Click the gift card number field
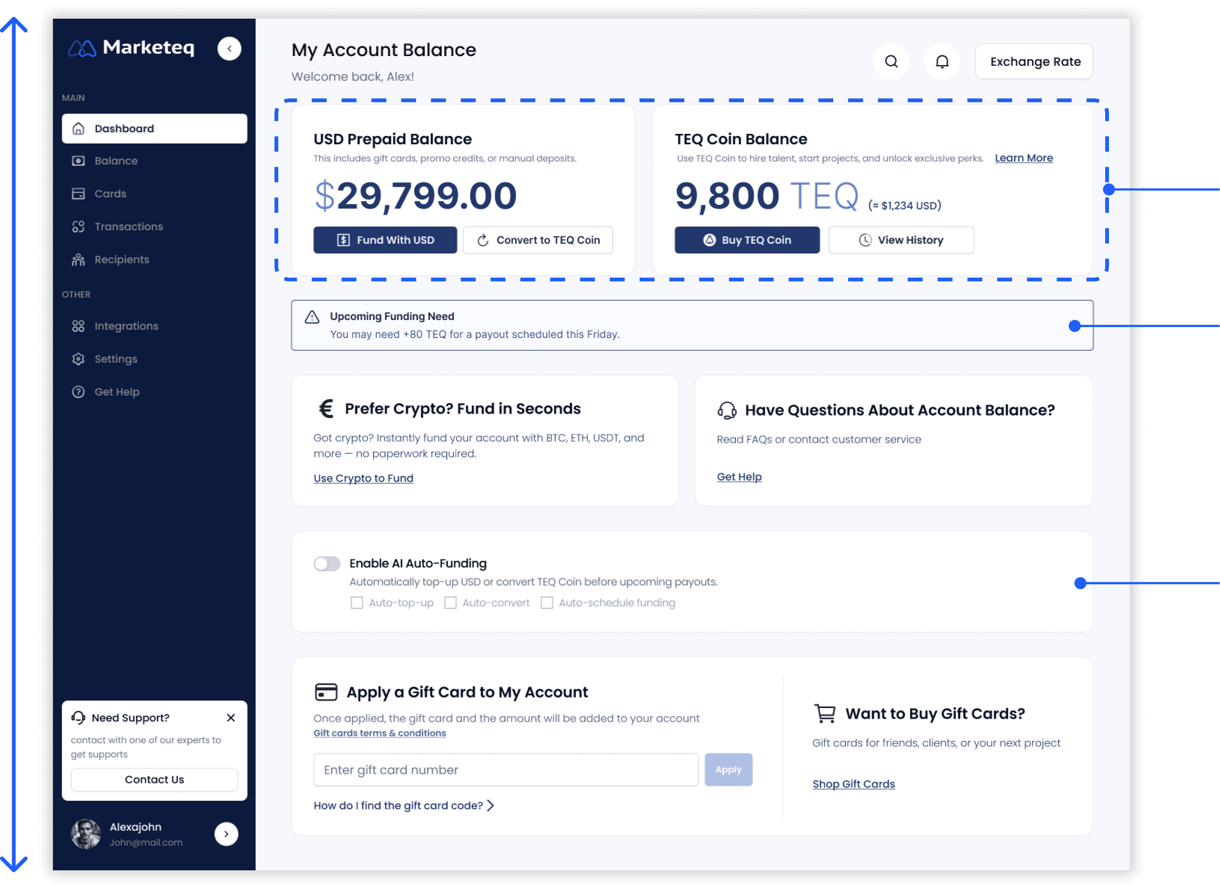 (x=506, y=770)
